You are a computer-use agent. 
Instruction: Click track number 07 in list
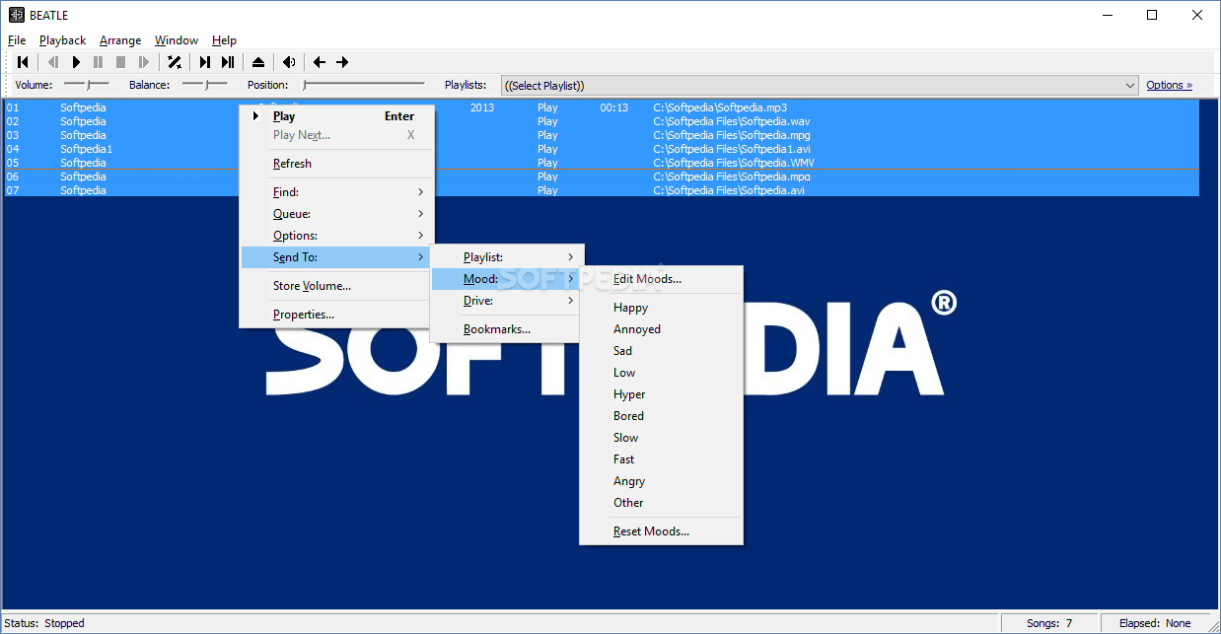[x=13, y=190]
